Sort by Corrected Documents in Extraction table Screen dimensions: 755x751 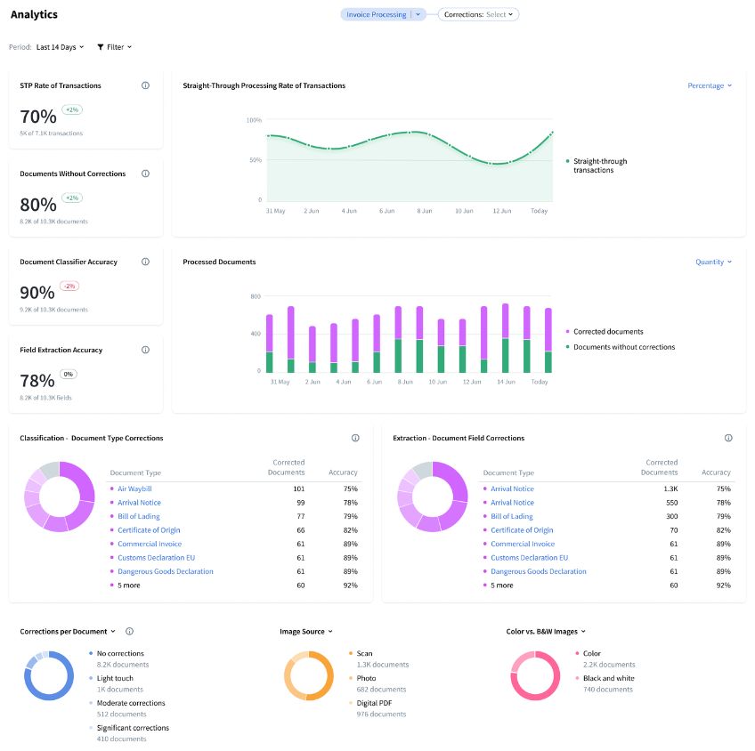pos(659,467)
